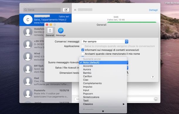Open the +39 370 conversation
The height and width of the screenshot is (114, 179).
(x=32, y=44)
